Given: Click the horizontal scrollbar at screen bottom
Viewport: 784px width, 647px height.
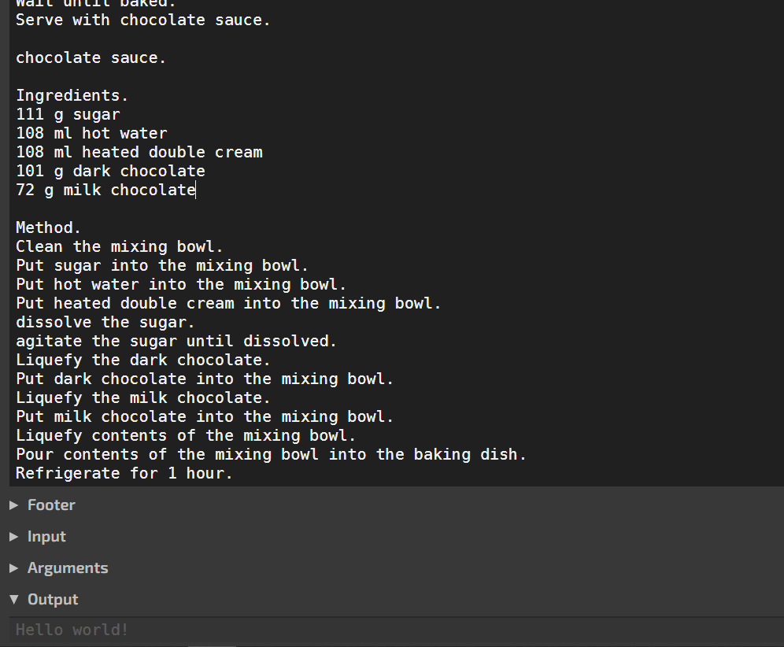Looking at the screenshot, I should coord(211,645).
